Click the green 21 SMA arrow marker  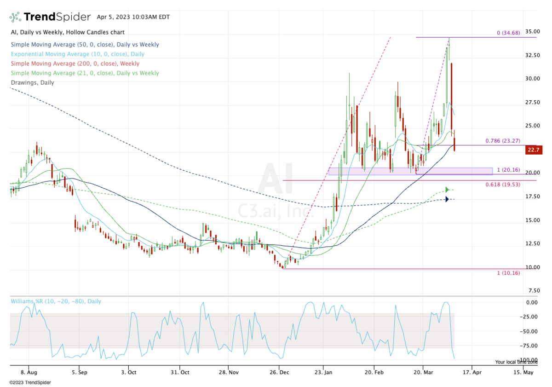point(447,190)
